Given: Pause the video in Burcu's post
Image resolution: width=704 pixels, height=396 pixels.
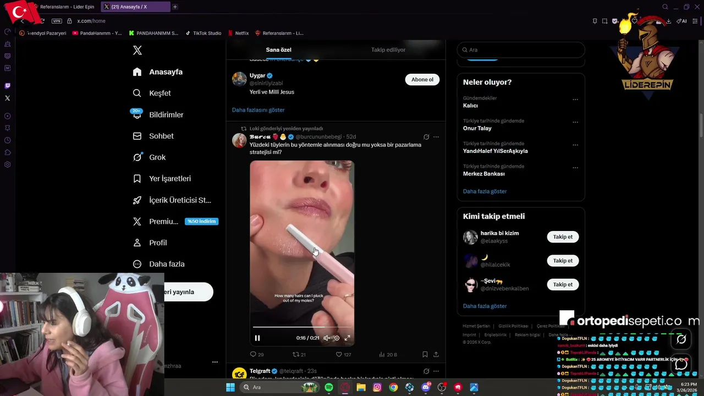Looking at the screenshot, I should [x=257, y=338].
